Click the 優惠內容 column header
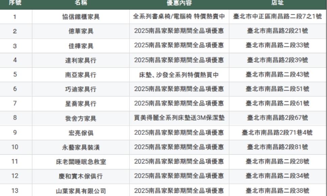Image resolution: width=327 pixels, height=196 pixels. [x=179, y=3]
